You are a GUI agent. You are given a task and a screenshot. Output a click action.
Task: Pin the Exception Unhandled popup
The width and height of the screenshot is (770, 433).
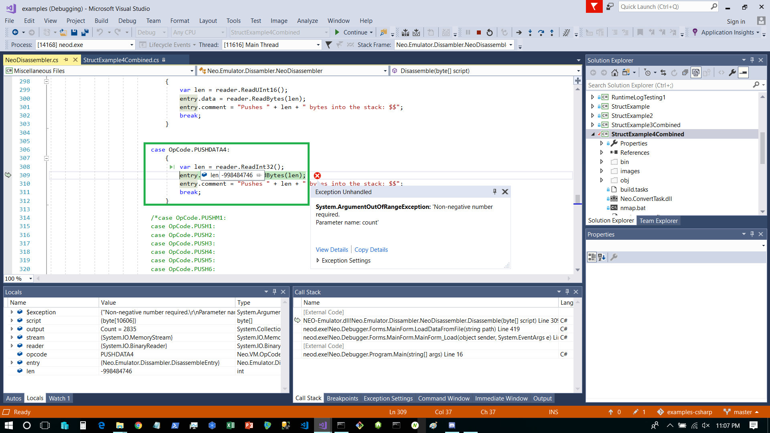(x=494, y=192)
